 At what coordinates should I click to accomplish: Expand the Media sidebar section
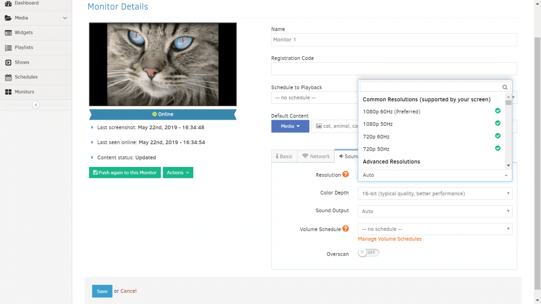pyautogui.click(x=22, y=18)
